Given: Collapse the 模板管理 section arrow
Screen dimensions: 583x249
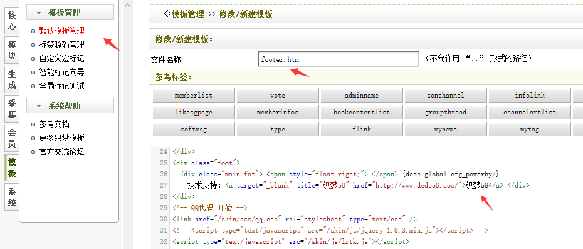Looking at the screenshot, I should [x=39, y=13].
